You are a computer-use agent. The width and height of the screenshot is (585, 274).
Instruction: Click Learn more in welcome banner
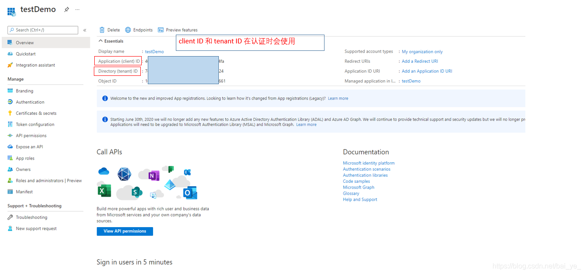338,99
